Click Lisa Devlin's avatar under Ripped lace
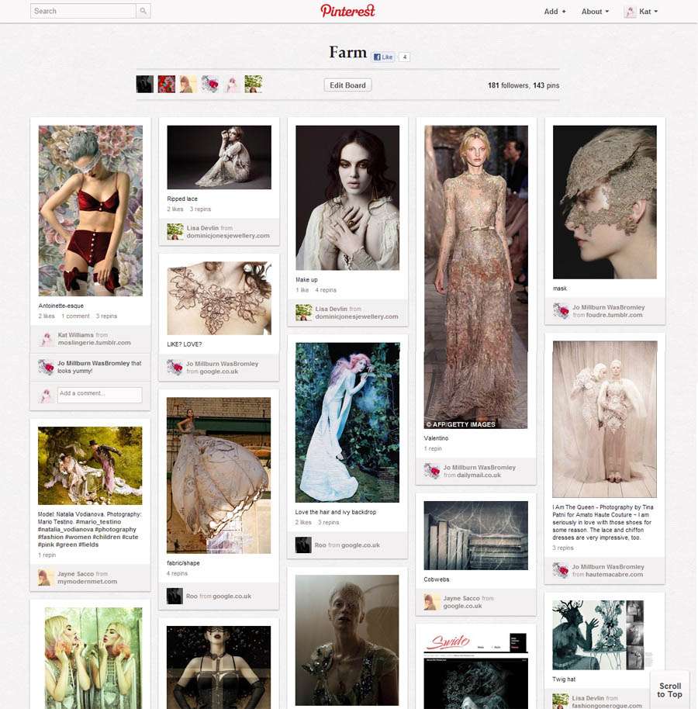 (x=174, y=230)
